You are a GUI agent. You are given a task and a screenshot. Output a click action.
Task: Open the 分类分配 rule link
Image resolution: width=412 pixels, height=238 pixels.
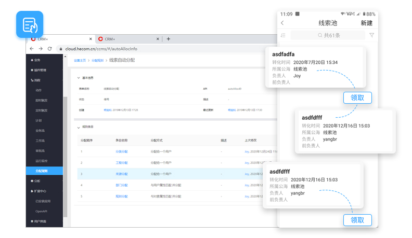(x=121, y=151)
